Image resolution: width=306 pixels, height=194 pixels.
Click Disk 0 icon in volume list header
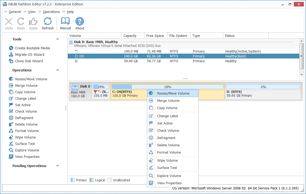click(71, 42)
